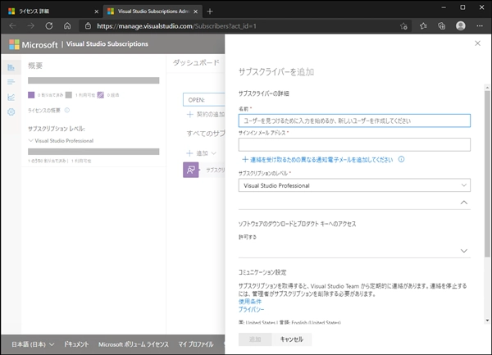The width and height of the screenshot is (492, 355).
Task: Open the browser settings ellipsis menu
Action: click(480, 26)
